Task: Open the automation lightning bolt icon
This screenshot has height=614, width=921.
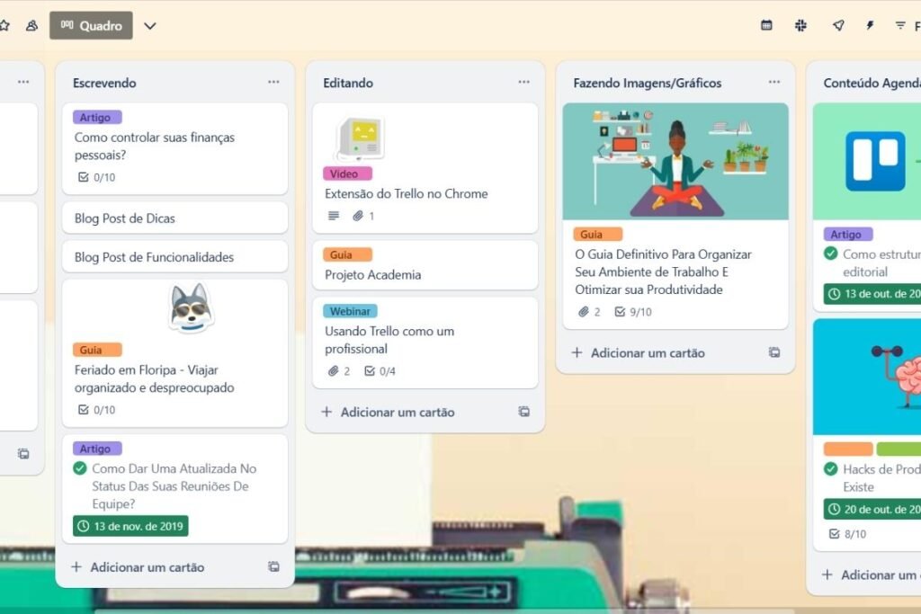Action: (x=870, y=25)
